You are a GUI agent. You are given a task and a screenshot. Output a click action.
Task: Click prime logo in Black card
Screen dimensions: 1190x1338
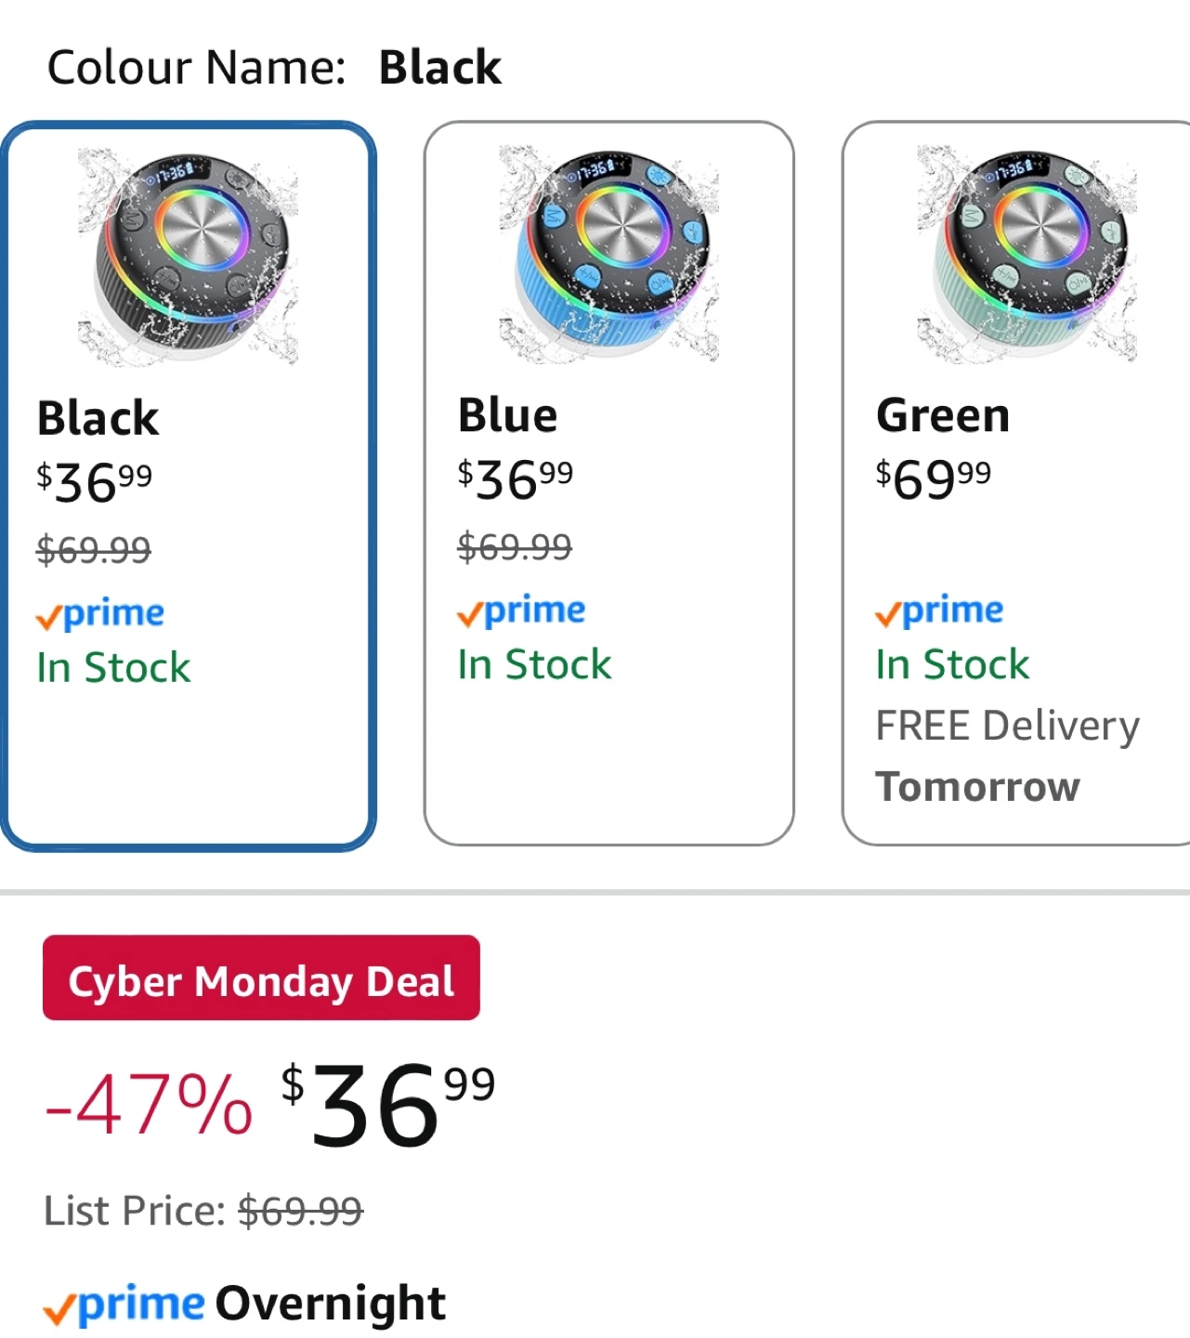coord(100,614)
